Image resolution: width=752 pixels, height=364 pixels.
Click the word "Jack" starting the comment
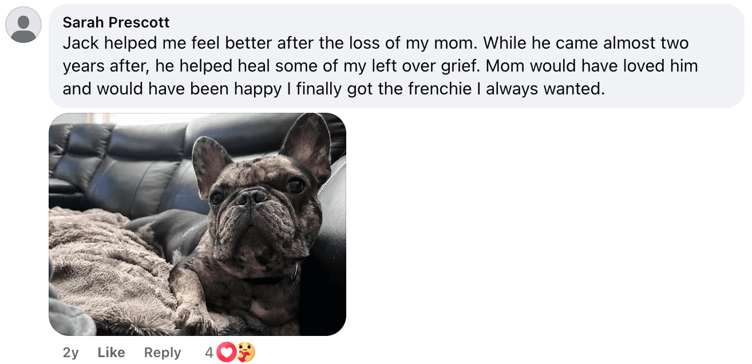(x=78, y=43)
